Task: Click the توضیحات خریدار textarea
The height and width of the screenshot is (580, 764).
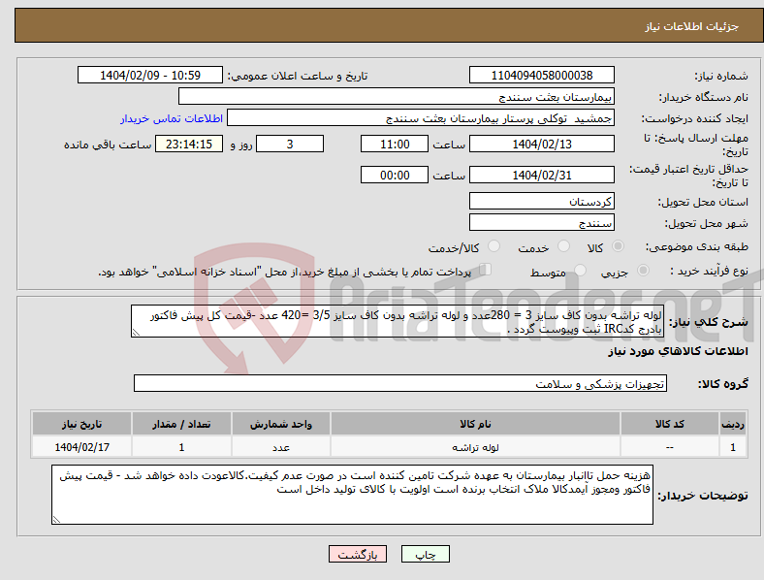Action: pos(352,495)
